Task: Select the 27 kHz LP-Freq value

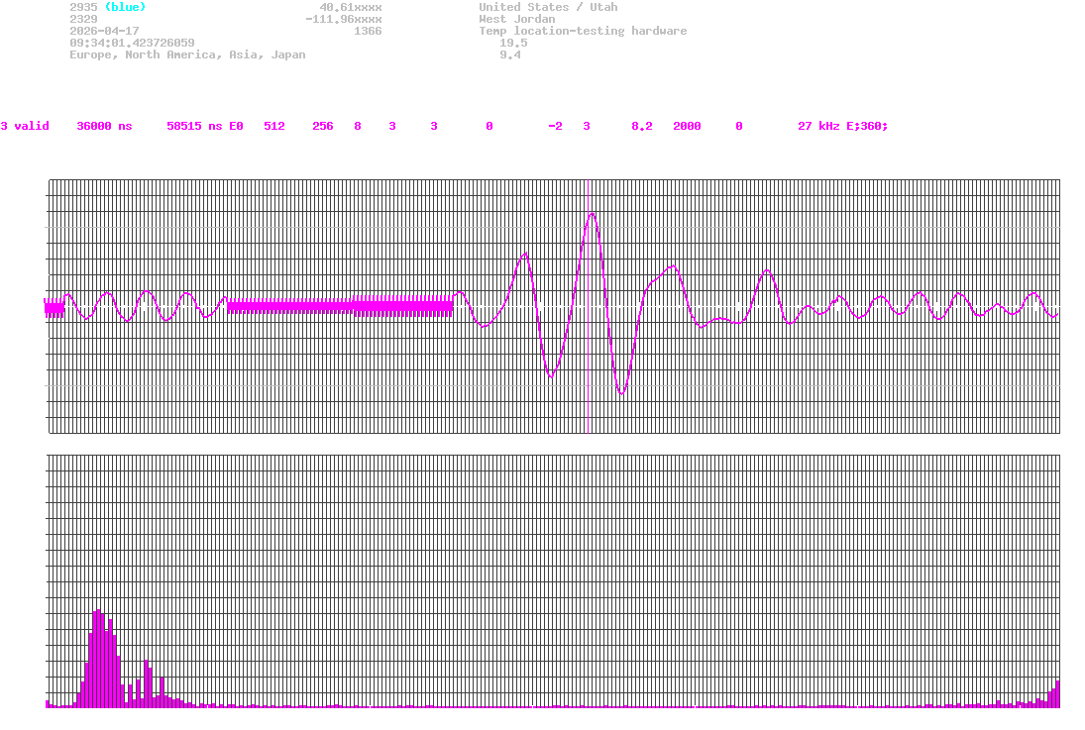Action: [x=817, y=126]
